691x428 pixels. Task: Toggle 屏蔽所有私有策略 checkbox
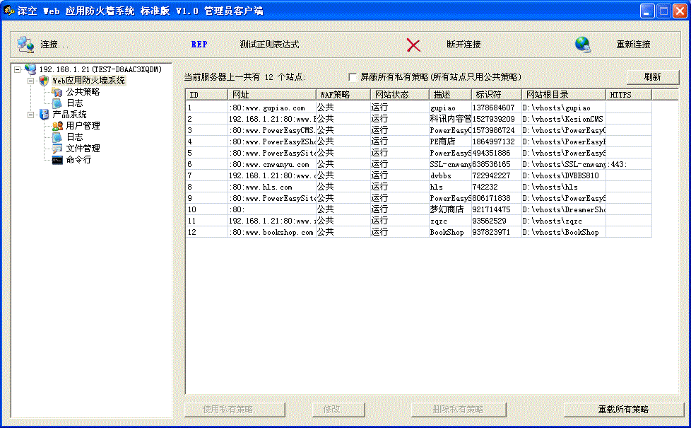click(353, 77)
